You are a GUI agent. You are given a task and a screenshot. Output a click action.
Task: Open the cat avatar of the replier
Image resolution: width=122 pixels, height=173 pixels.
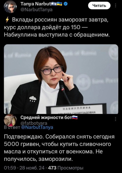(x=10, y=120)
